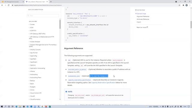The height and width of the screenshot is (108, 192).
Task: Expand the Access Analyzer sidebar section
Action: [x=35, y=42]
